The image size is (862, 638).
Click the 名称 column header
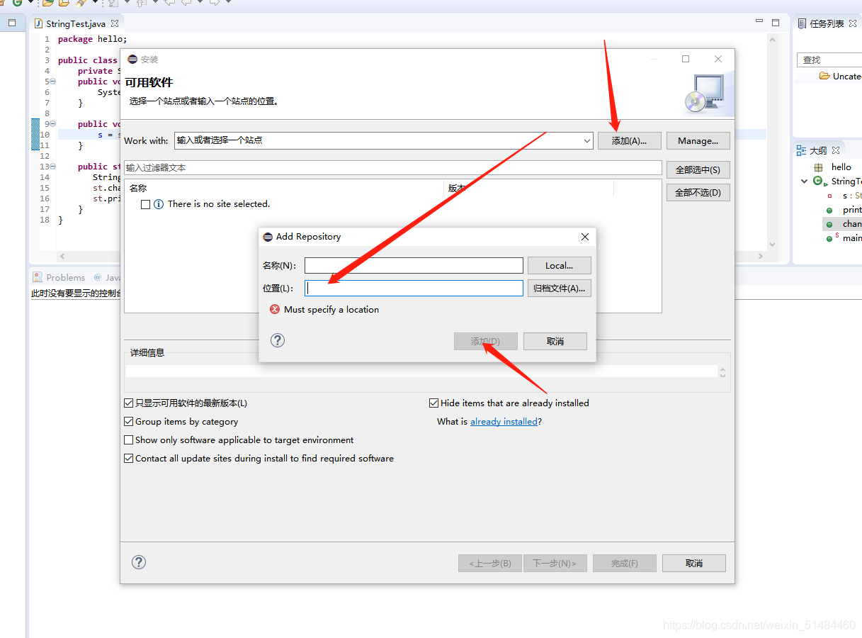(x=283, y=189)
